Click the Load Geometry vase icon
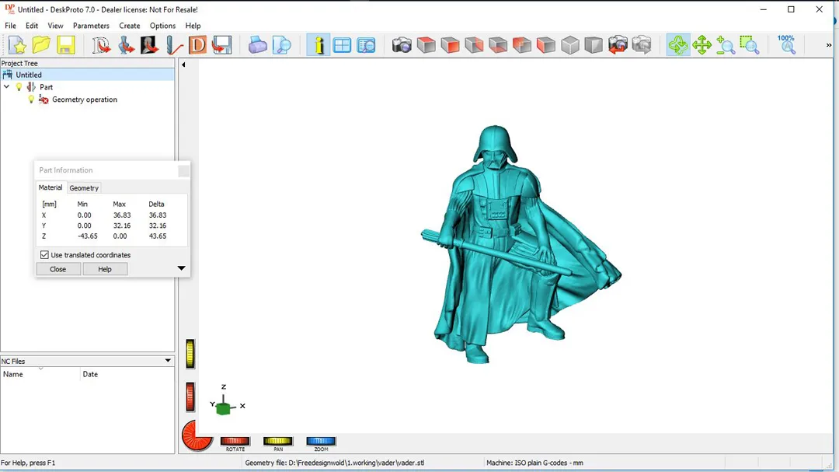The width and height of the screenshot is (839, 472). [x=126, y=45]
